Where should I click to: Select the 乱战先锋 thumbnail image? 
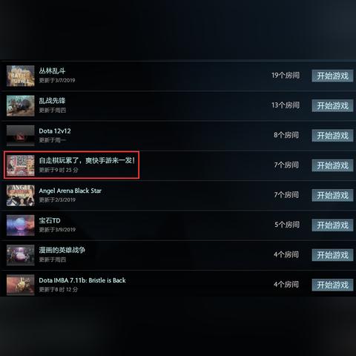[x=21, y=105]
